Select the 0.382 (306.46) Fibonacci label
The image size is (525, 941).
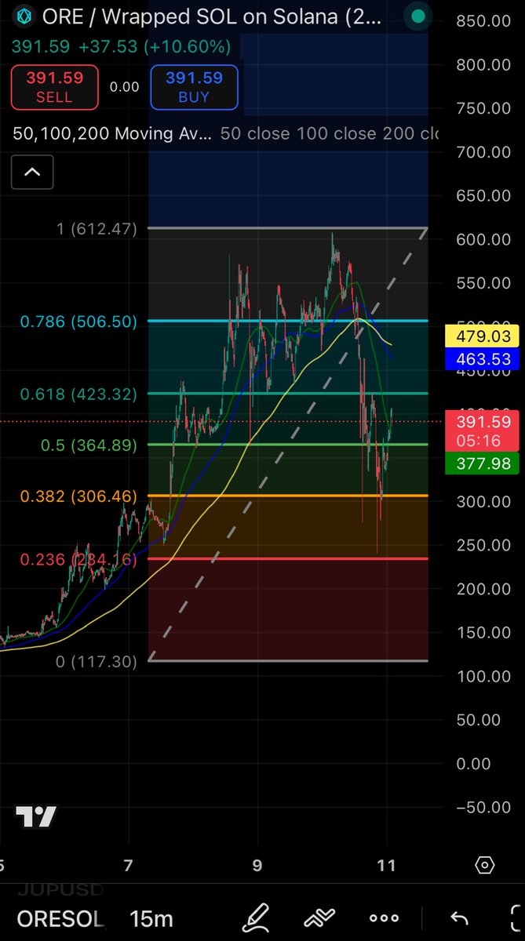[79, 496]
